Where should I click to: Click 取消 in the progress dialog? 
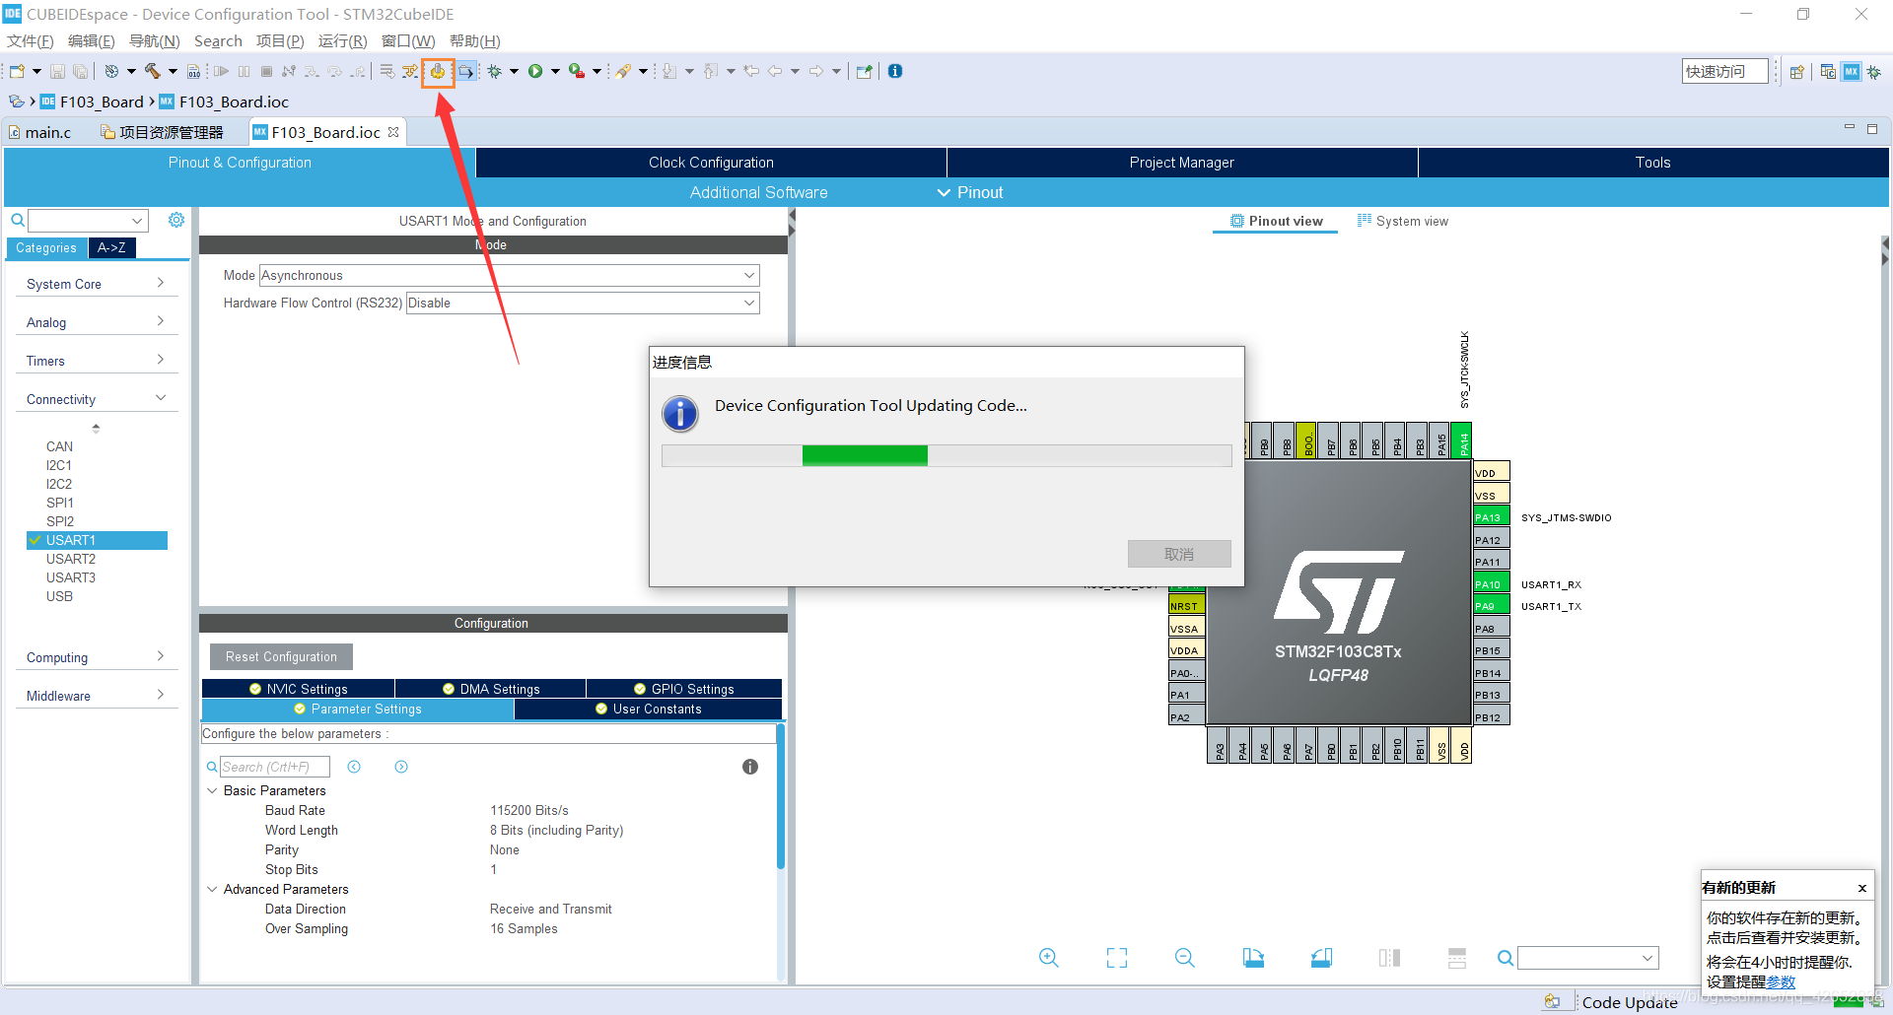[x=1179, y=554]
